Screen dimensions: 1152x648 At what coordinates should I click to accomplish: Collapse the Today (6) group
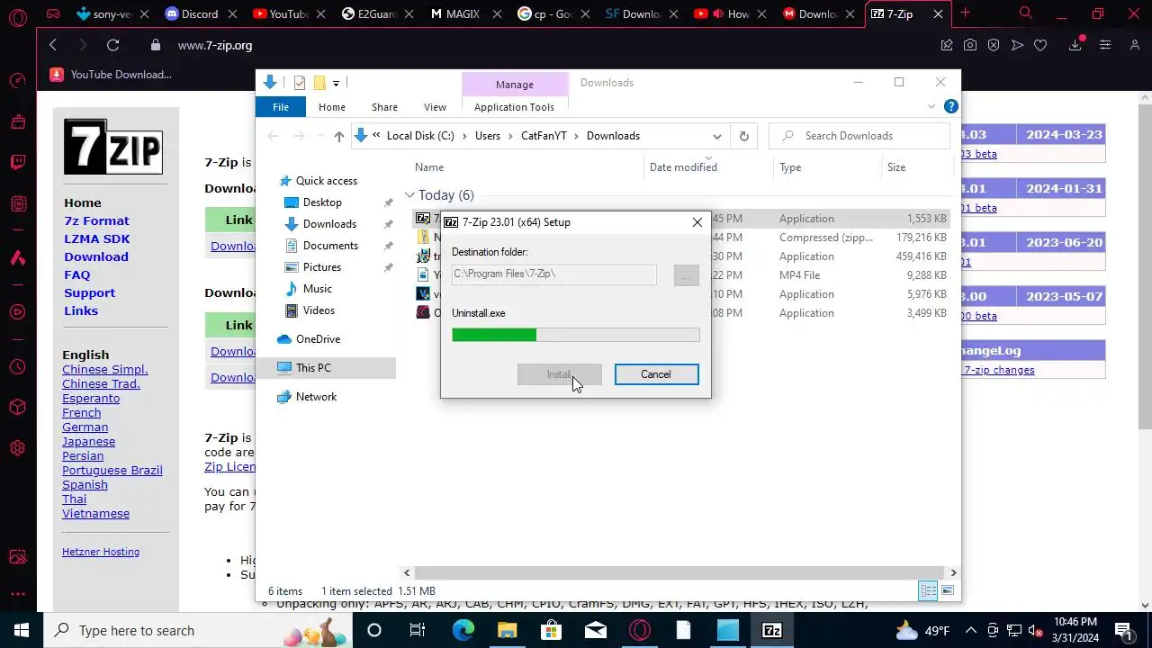(x=409, y=195)
